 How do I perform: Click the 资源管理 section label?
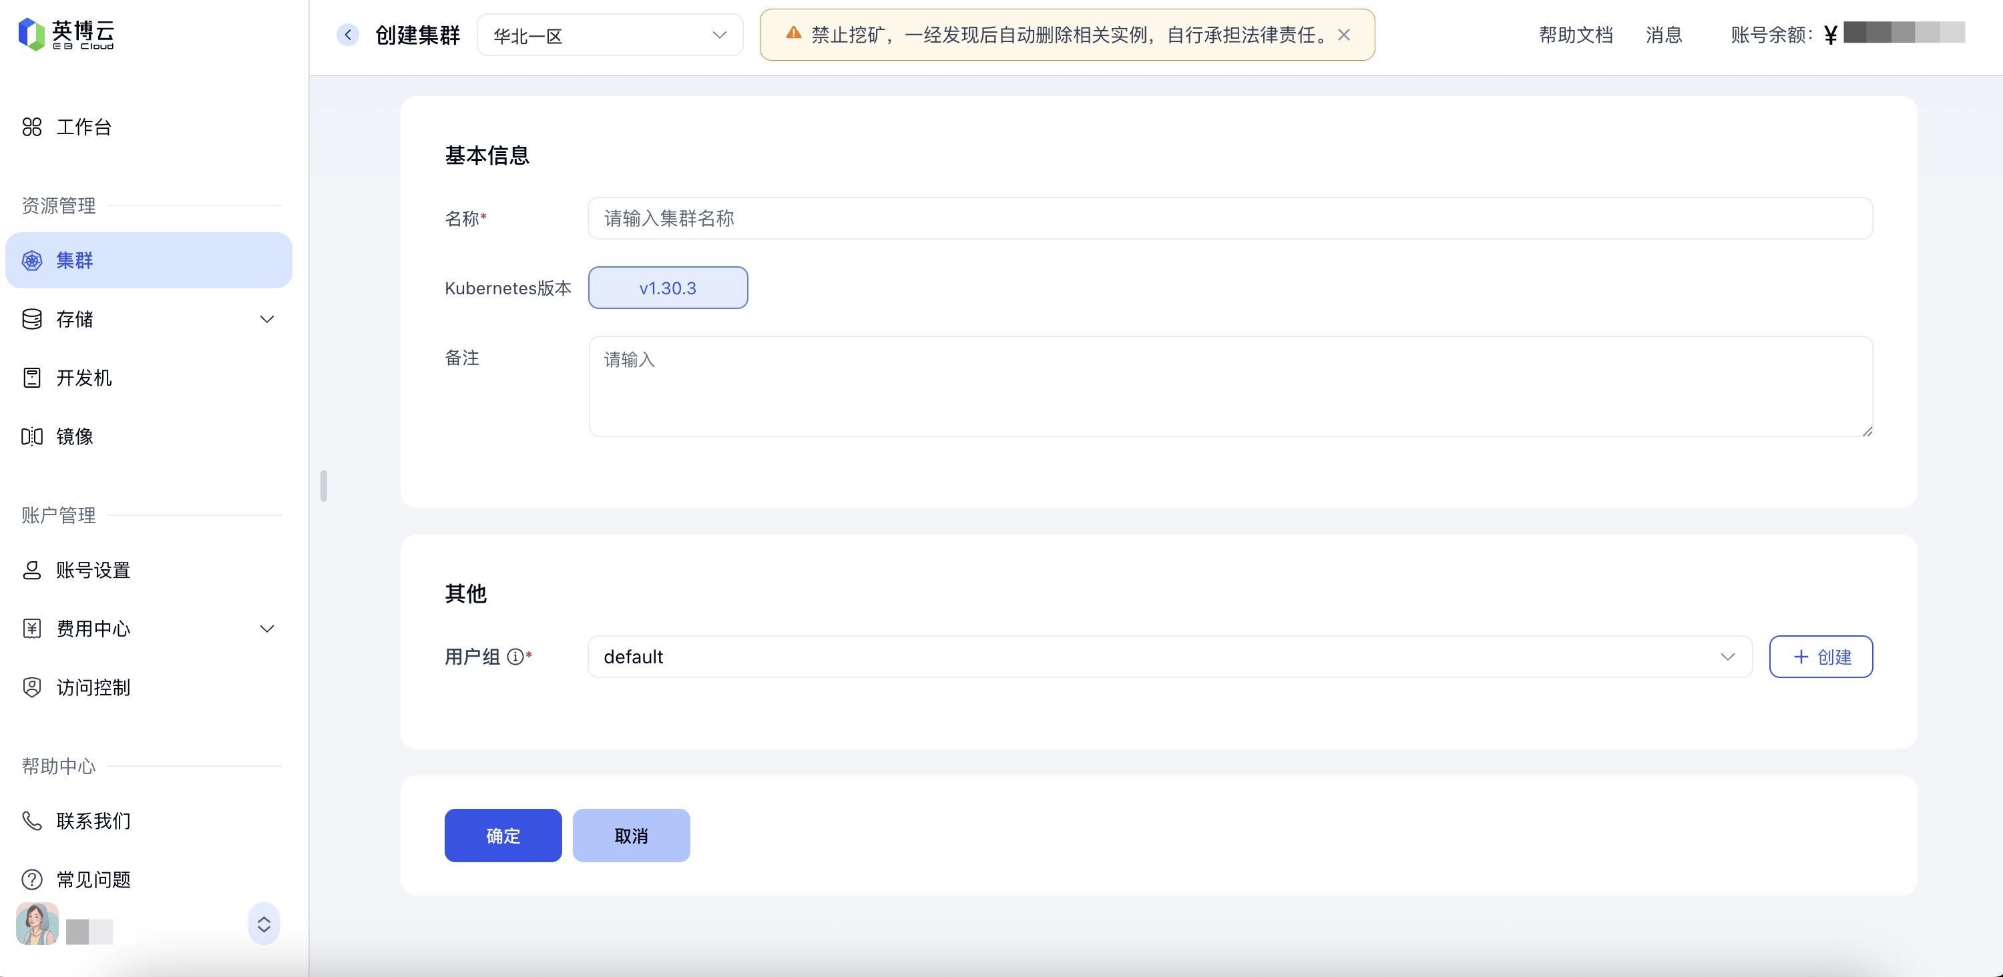pyautogui.click(x=58, y=205)
